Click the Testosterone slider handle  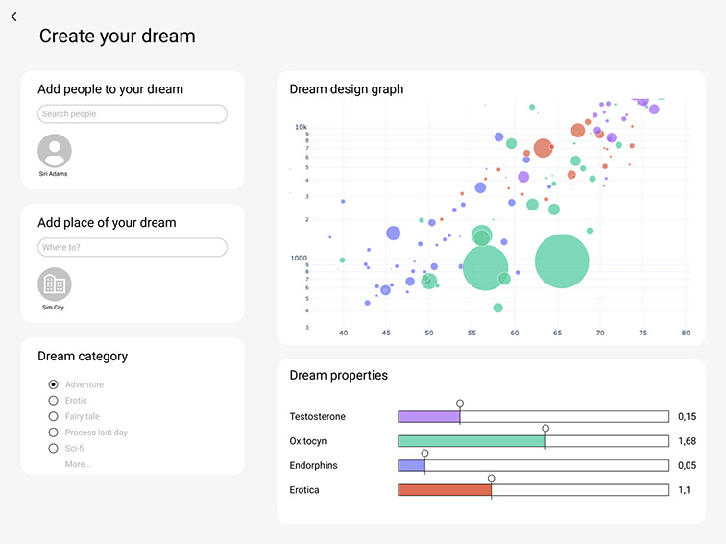460,404
